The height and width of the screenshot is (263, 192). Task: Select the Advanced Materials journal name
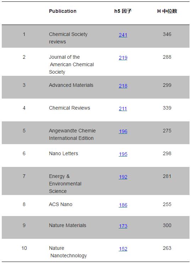(x=71, y=85)
